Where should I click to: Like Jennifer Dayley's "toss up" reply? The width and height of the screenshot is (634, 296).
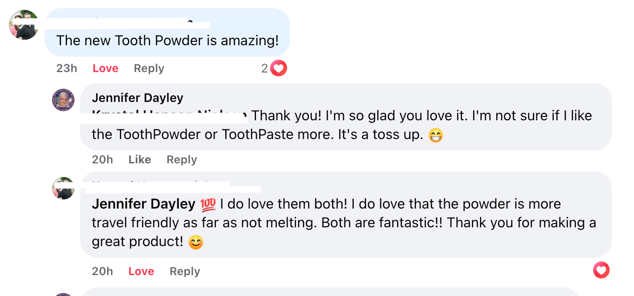click(140, 160)
